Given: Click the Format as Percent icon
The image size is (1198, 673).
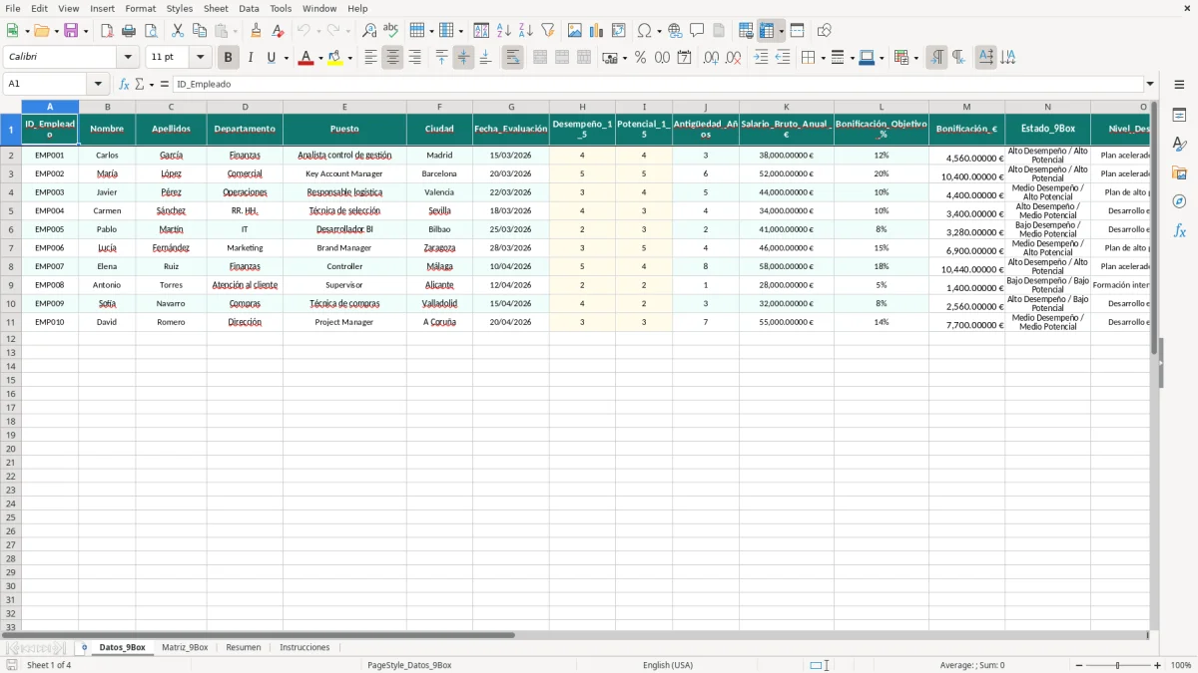Looking at the screenshot, I should click(640, 58).
